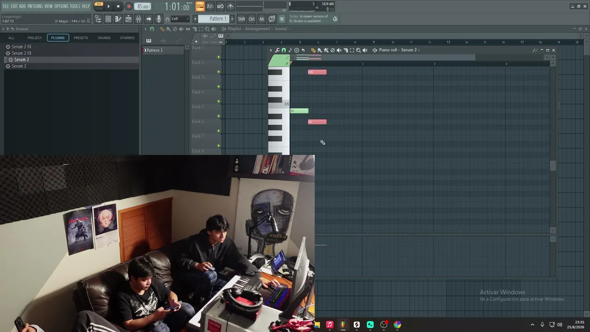Select the piano roll zoom magnifier tool
Screen dimensions: 590x332
click(x=358, y=50)
